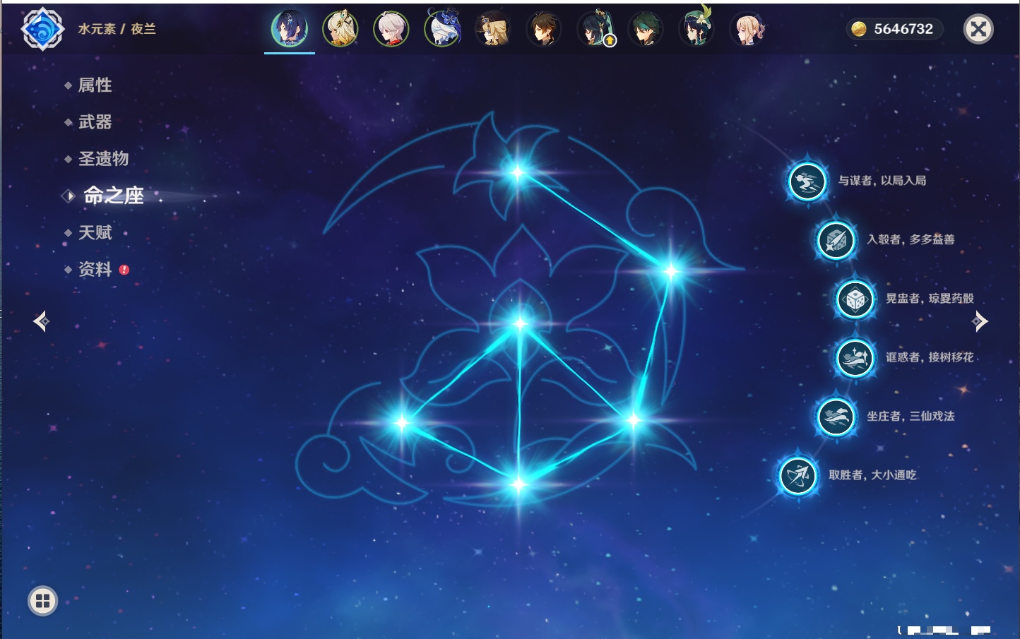Click the label 与谋者，以局入局
This screenshot has width=1020, height=639.
tap(882, 181)
